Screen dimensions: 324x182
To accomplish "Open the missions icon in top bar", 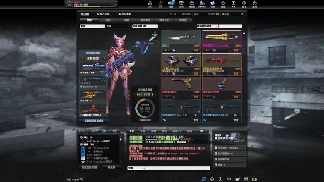I will coord(213,4).
